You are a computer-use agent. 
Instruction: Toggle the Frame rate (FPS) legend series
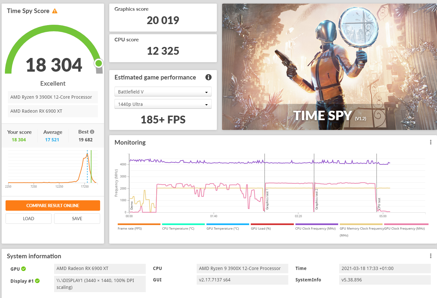(139, 226)
